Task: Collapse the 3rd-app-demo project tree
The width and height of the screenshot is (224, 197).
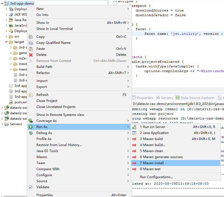Action: 2,3
